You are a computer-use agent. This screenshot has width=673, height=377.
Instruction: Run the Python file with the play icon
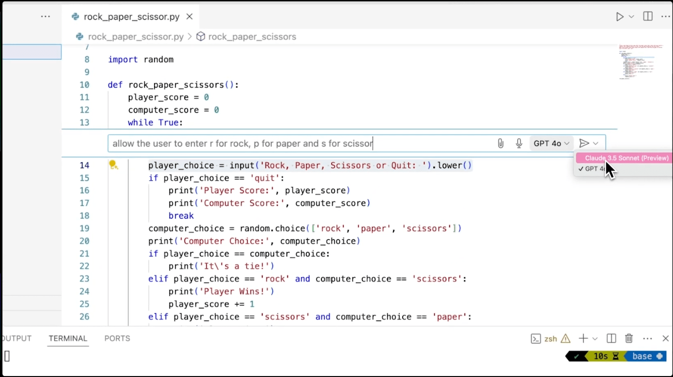point(619,16)
